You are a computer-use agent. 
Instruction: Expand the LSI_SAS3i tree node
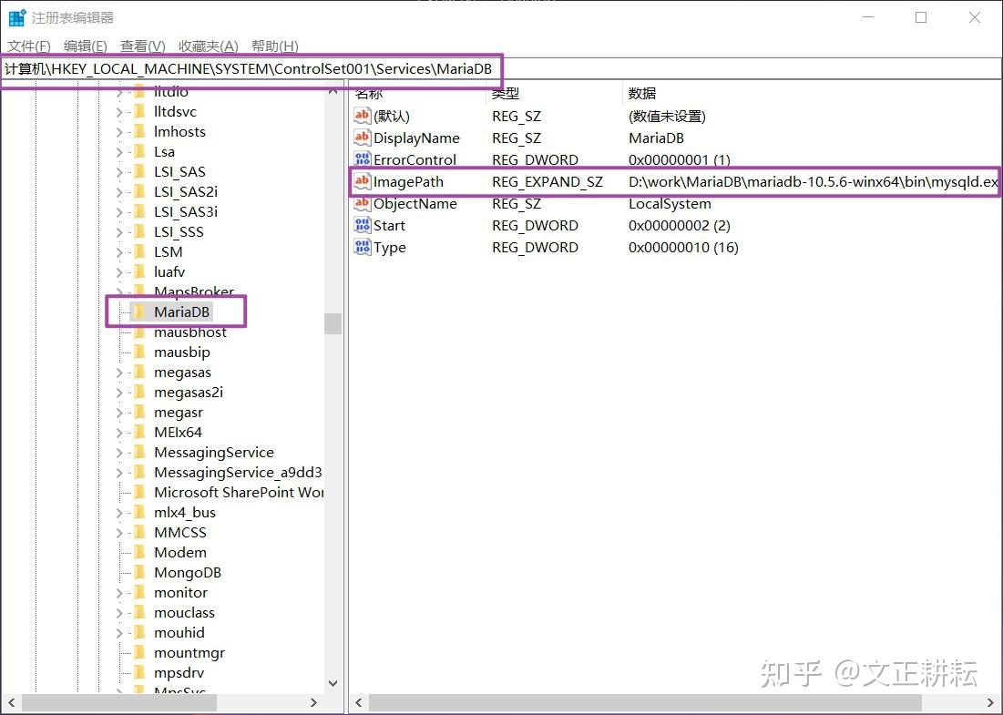[x=119, y=211]
